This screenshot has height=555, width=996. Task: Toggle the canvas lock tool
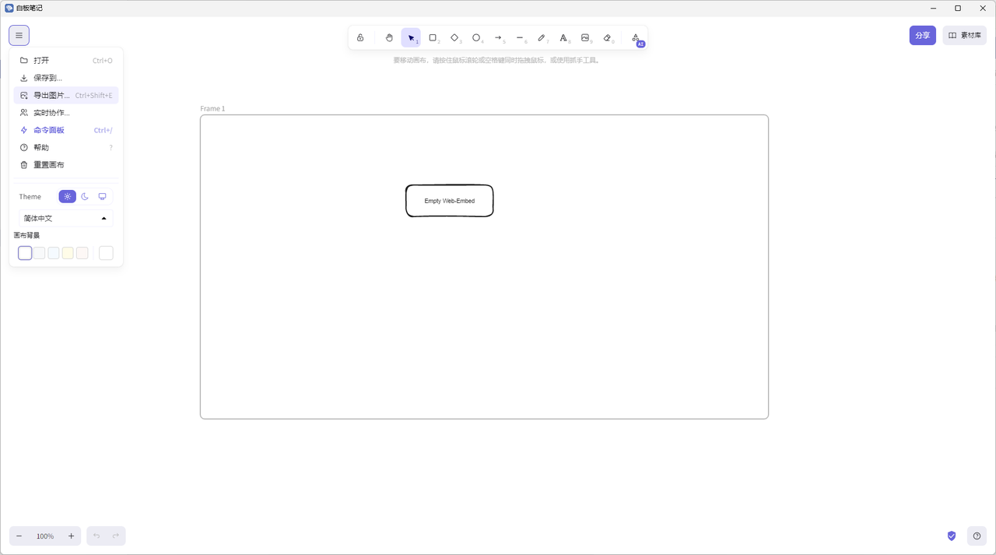point(360,37)
